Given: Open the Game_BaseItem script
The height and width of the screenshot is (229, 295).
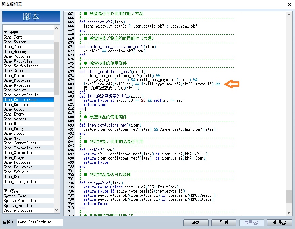Looking at the screenshot, I should (29, 85).
